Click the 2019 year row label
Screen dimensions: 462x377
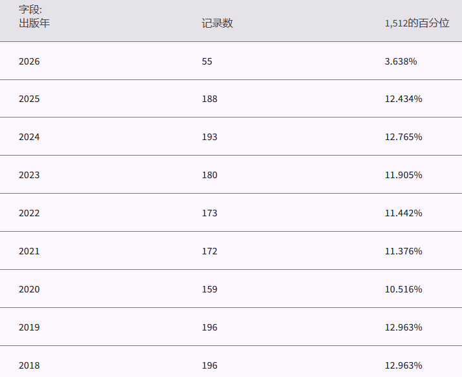29,327
